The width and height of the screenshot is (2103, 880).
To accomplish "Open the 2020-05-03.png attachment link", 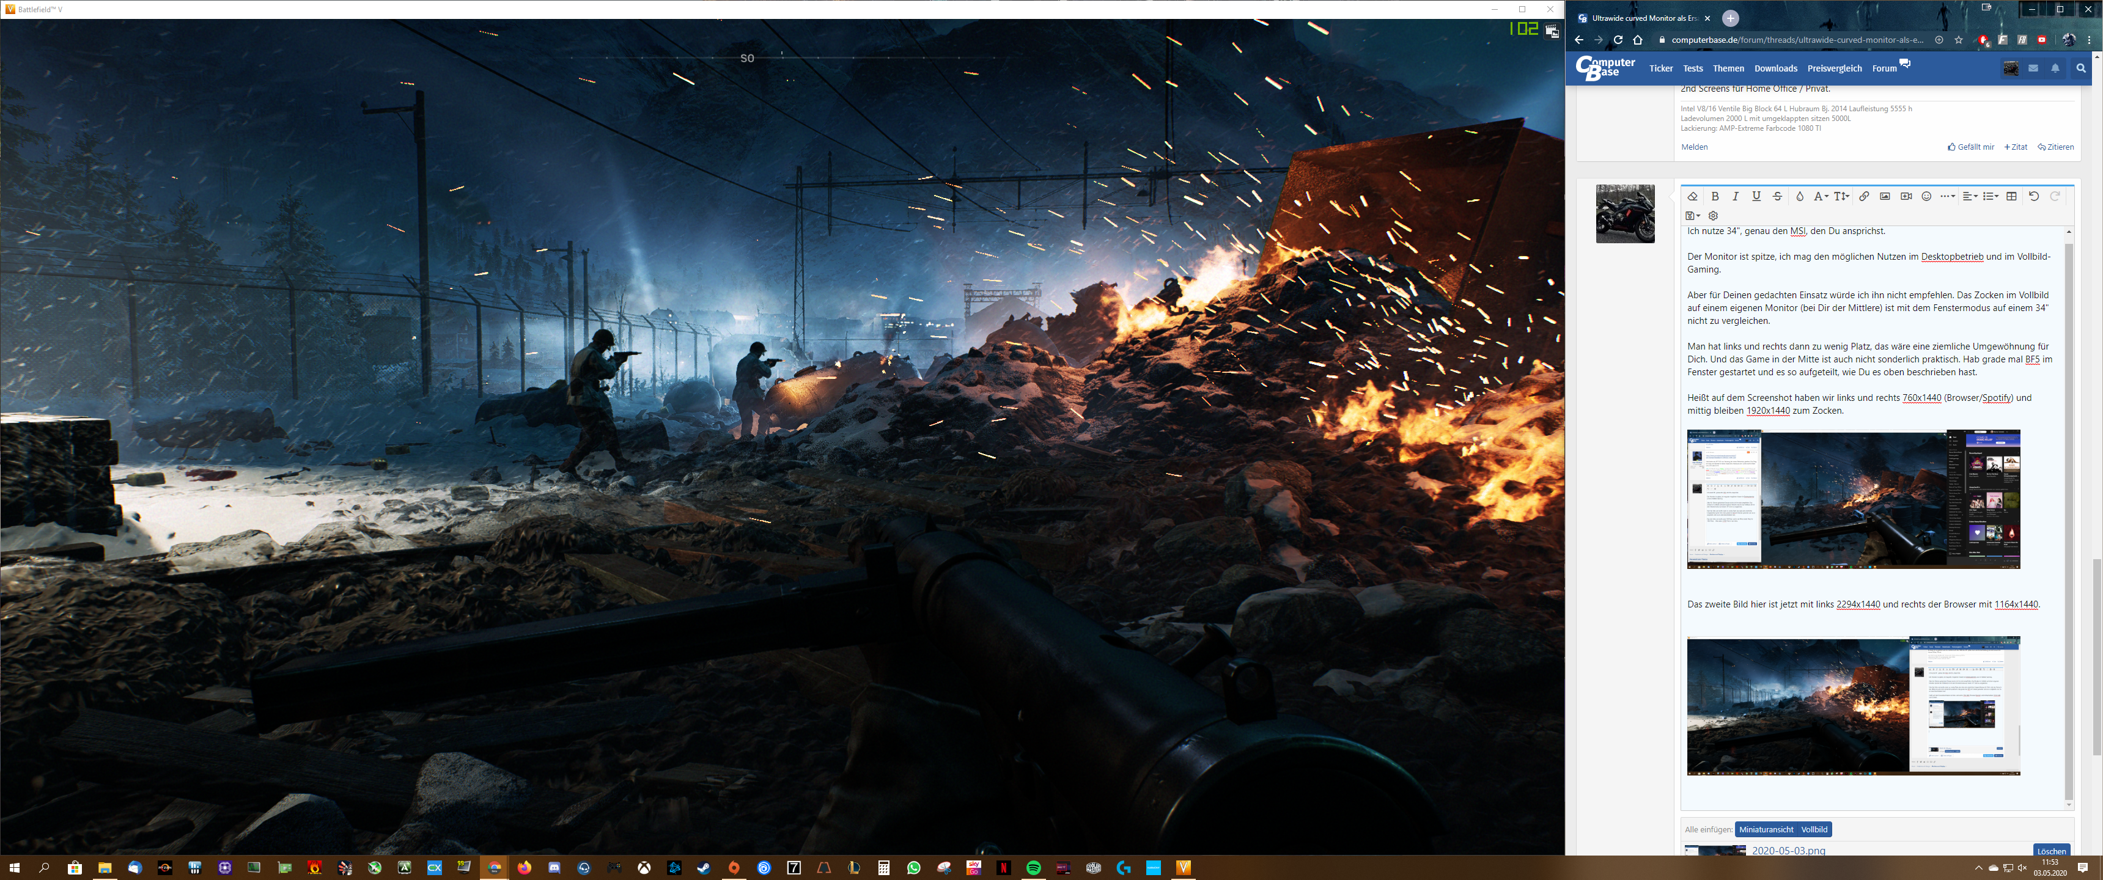I will coord(1788,851).
